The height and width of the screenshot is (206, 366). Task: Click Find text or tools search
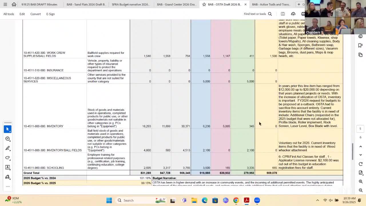pyautogui.click(x=258, y=14)
